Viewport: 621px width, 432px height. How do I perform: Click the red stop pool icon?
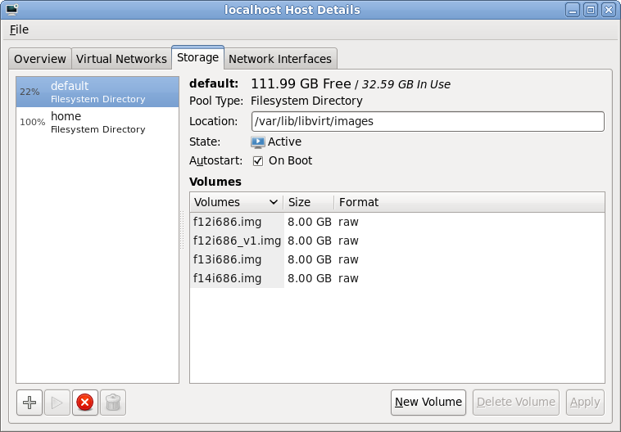84,403
